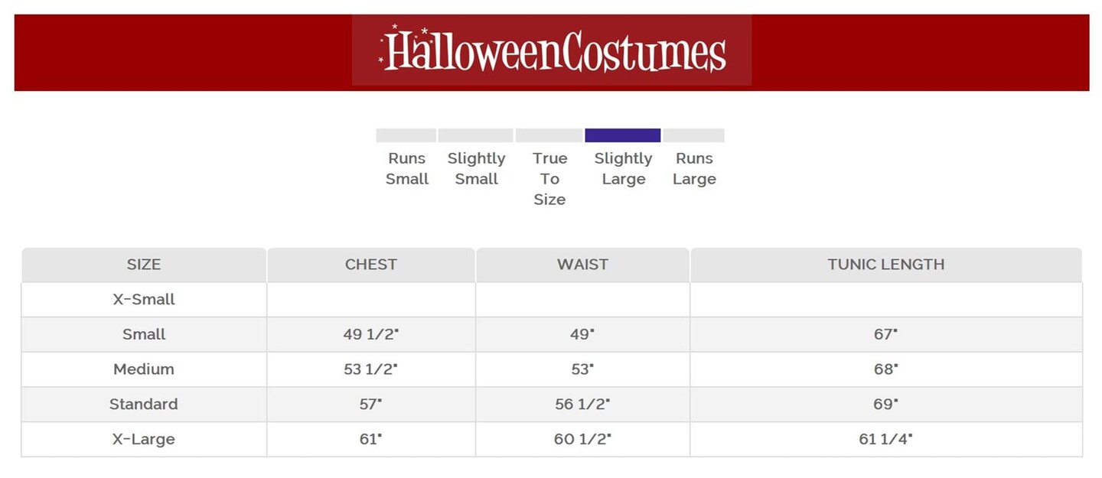This screenshot has height=478, width=1102.
Task: Select the Slightly Small fit segment
Action: click(475, 135)
